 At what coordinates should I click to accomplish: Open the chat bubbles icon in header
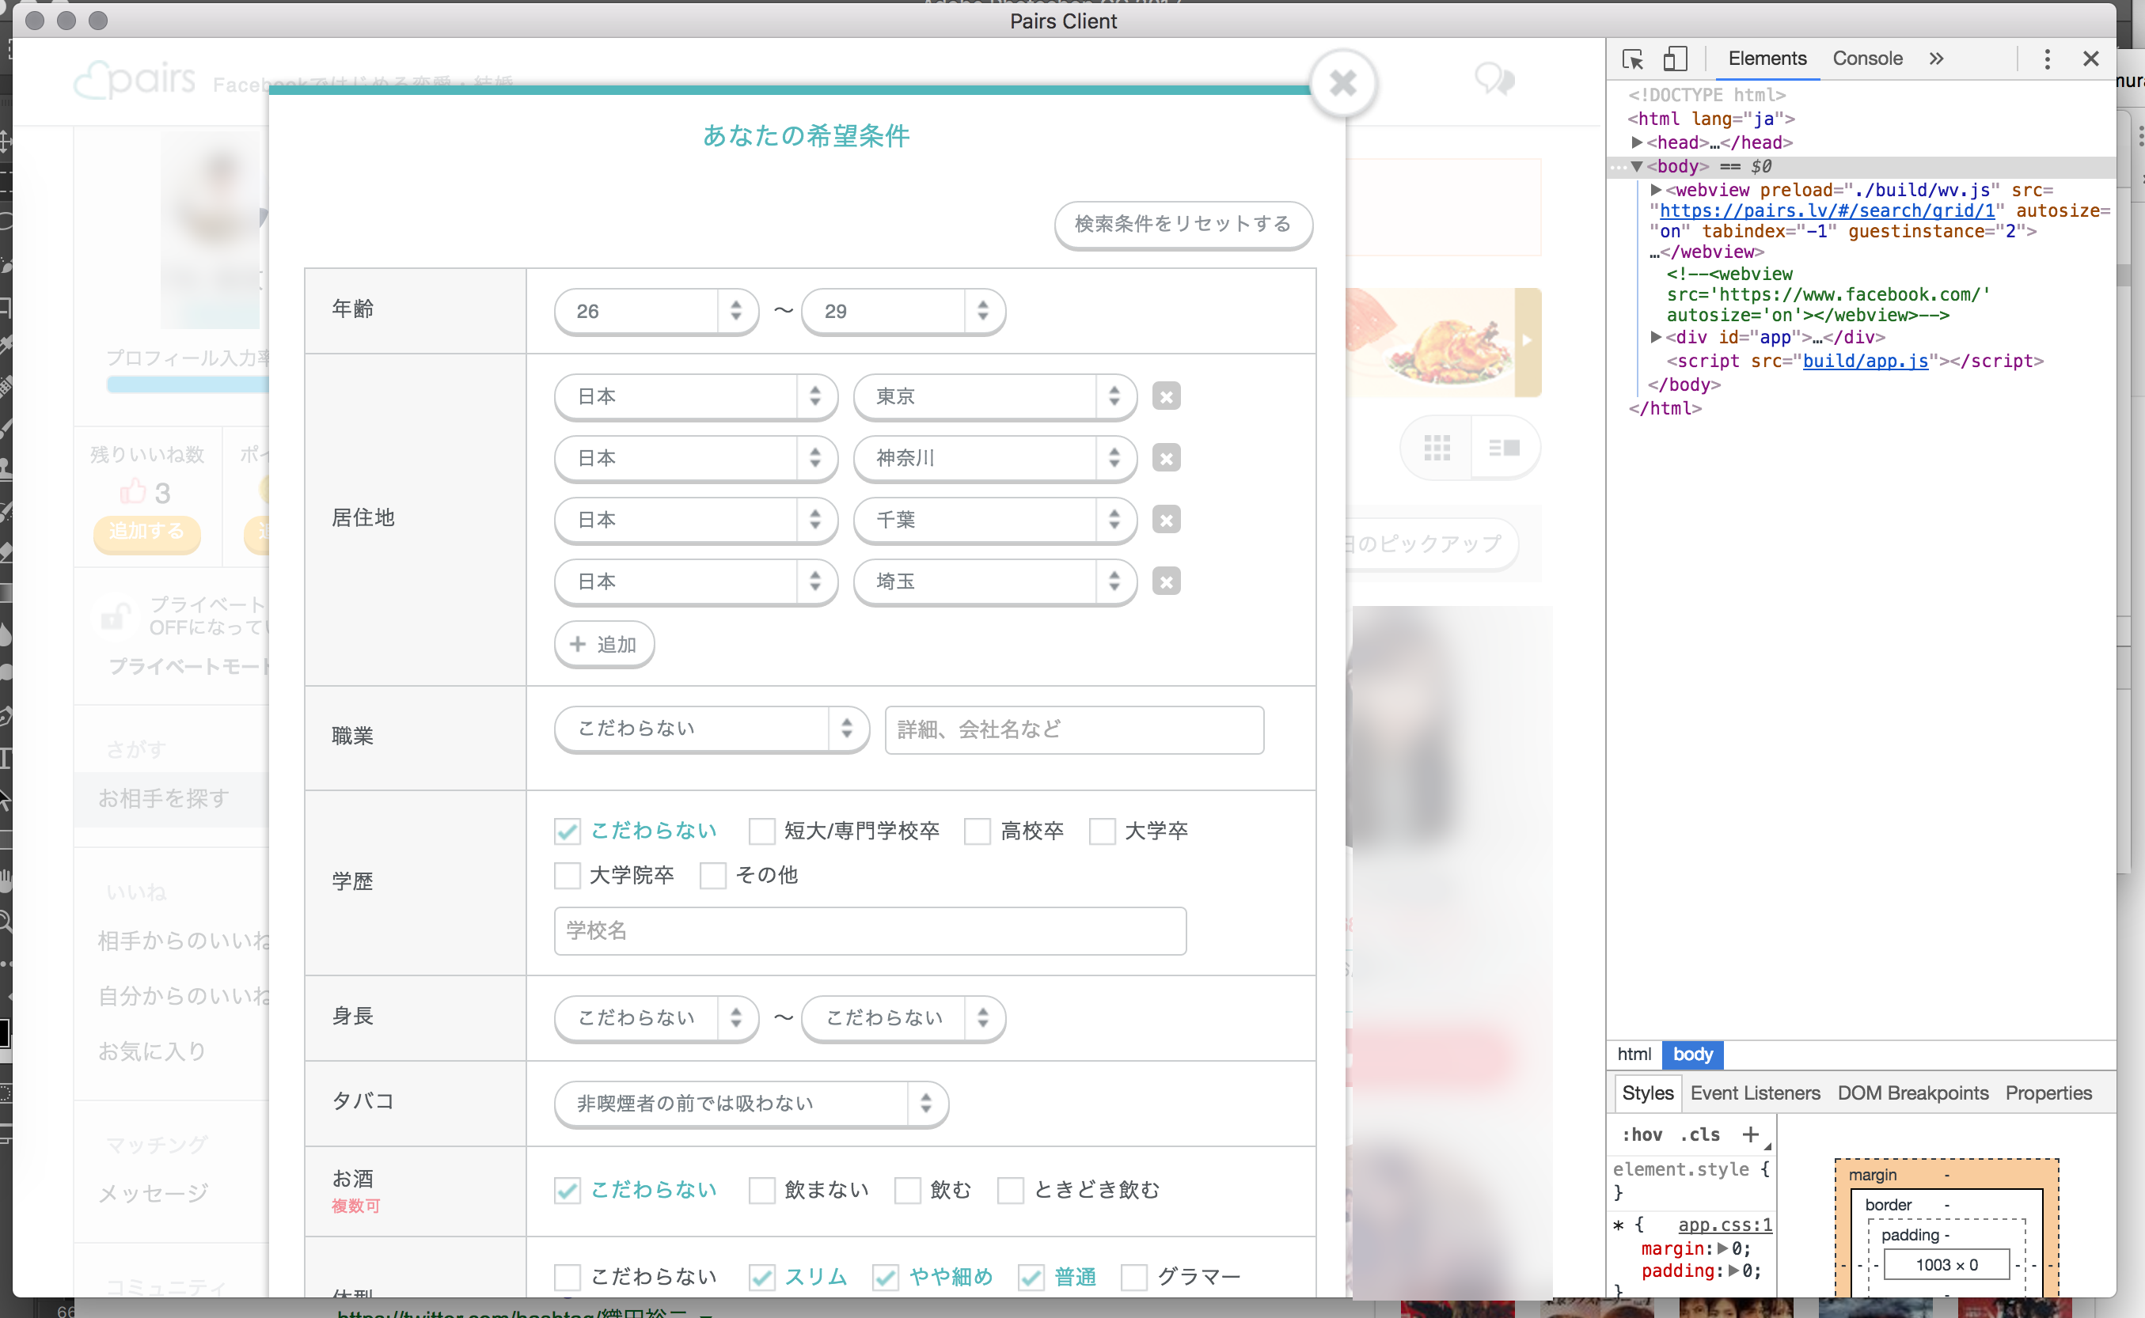pos(1494,80)
